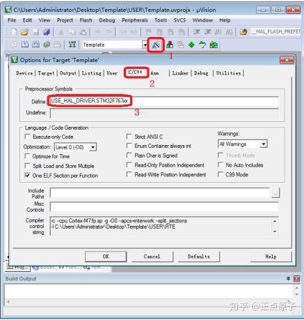Click the Include Paths browse button

tap(275, 193)
